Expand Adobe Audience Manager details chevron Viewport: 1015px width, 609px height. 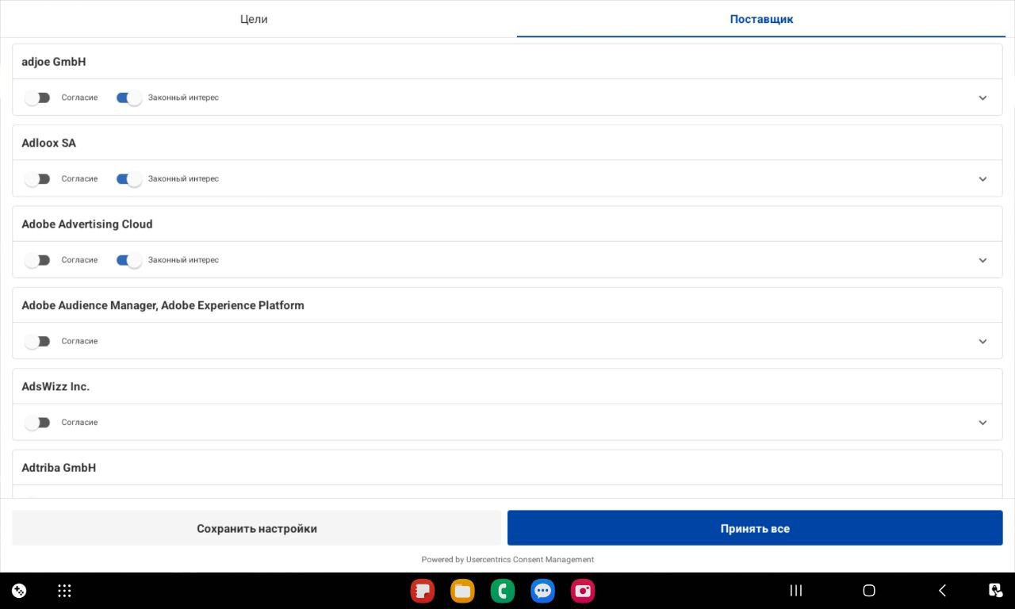(x=982, y=342)
